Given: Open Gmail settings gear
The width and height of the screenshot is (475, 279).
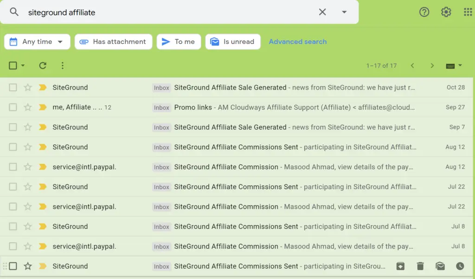Looking at the screenshot, I should tap(446, 12).
